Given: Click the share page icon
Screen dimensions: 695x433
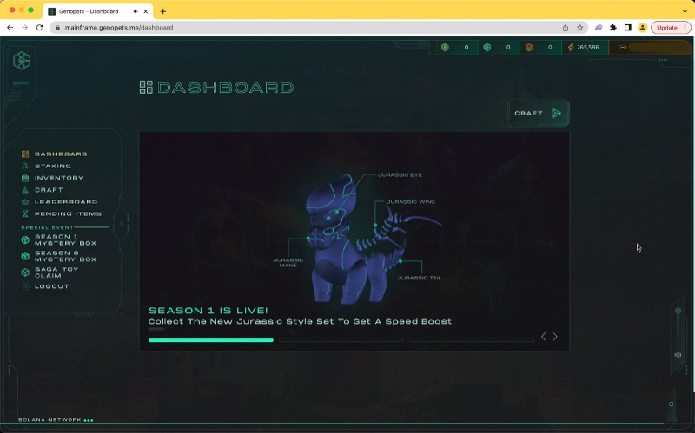Looking at the screenshot, I should click(566, 28).
